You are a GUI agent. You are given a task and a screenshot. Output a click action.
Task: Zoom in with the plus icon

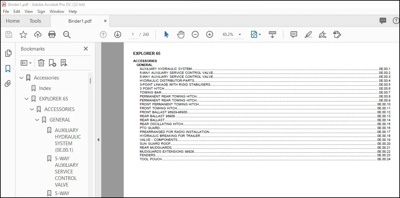coord(210,34)
